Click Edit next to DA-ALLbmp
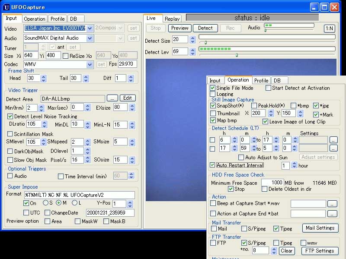This screenshot has height=259, width=346. pos(127,98)
